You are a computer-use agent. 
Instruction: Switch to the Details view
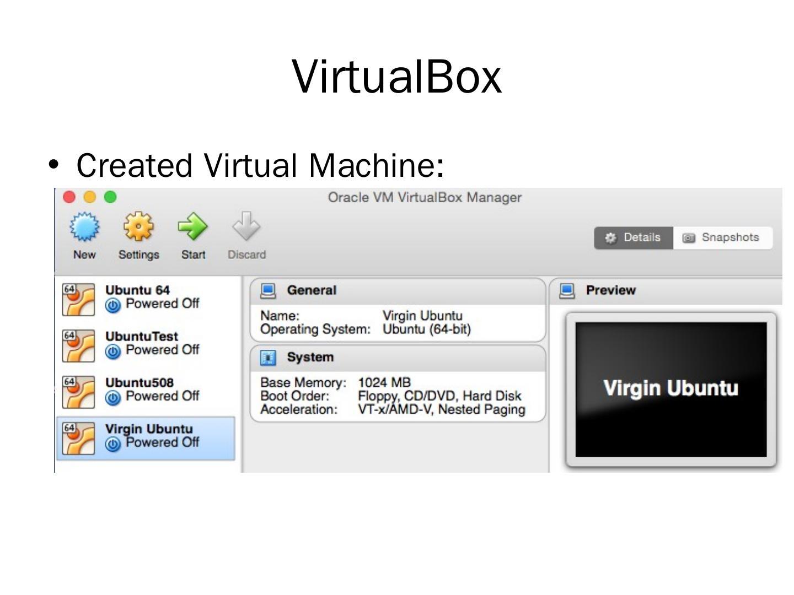634,238
